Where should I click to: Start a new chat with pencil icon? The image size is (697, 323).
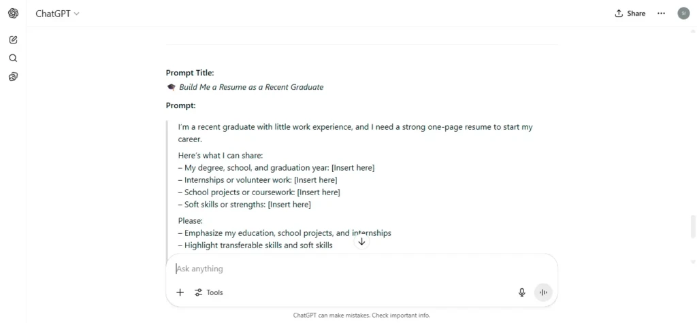14,39
